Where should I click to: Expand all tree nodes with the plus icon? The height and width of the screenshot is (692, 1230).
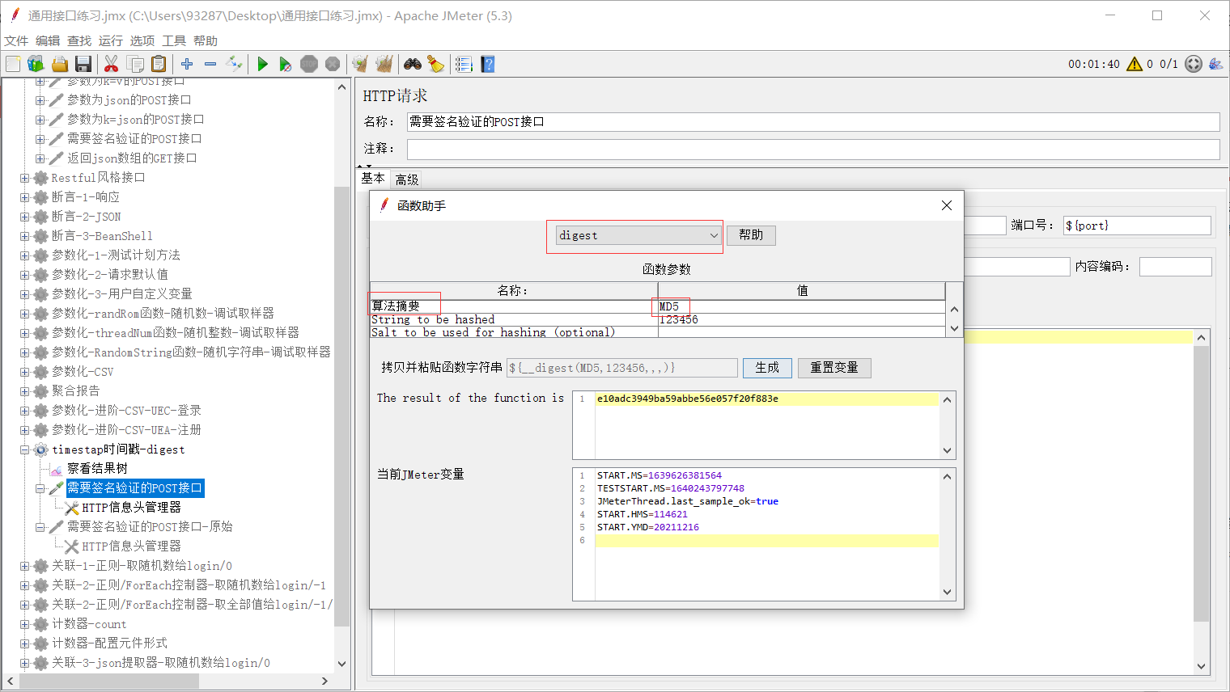coord(187,64)
